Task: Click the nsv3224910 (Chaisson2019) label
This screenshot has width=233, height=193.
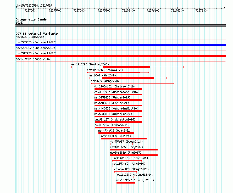Action: click(35, 48)
